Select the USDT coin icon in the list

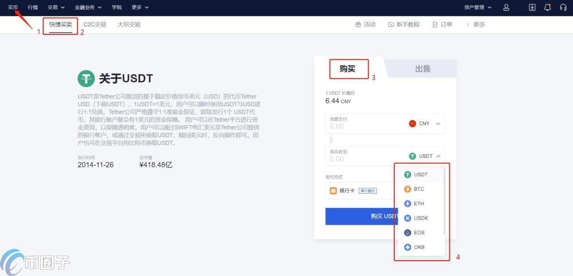(x=407, y=174)
